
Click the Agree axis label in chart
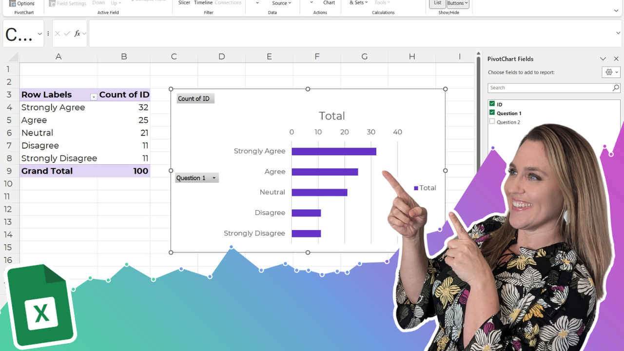275,172
